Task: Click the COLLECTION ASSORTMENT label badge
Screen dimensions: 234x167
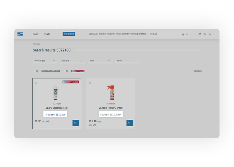Action: [51, 71]
